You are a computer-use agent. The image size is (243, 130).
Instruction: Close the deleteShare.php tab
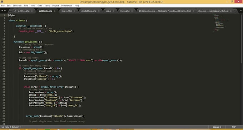tap(99, 11)
